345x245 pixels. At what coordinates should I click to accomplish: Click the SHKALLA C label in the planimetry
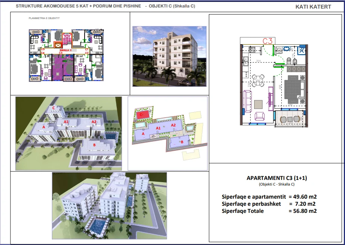pos(65,50)
